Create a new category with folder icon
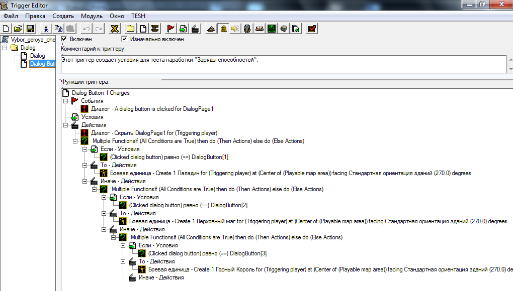 click(x=131, y=29)
